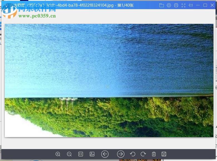Zoom in on the image
217x161 pixels.
pos(58,154)
